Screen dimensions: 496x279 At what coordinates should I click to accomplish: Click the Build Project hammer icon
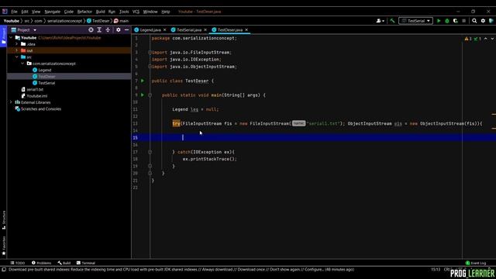tap(392, 21)
